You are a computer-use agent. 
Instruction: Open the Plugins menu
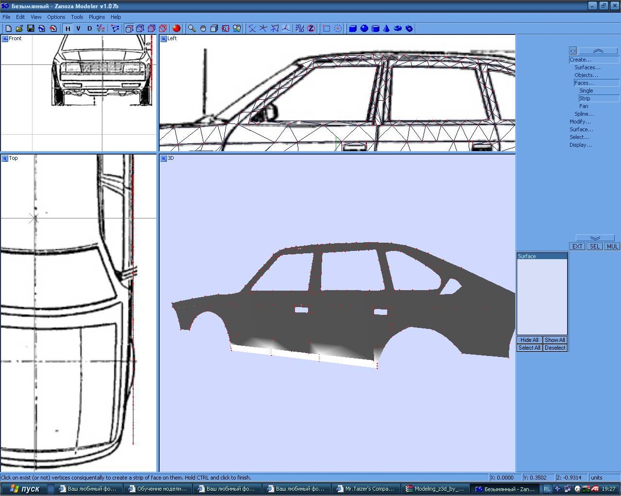(x=97, y=17)
